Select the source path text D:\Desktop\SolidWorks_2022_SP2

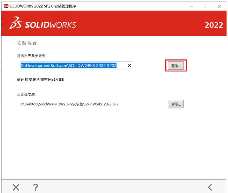coord(69,104)
